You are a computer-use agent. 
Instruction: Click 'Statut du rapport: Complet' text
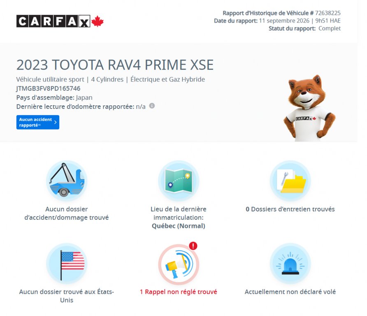click(x=305, y=28)
